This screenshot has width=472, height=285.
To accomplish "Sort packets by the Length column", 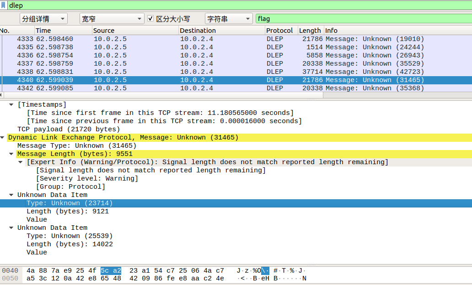I will point(310,30).
